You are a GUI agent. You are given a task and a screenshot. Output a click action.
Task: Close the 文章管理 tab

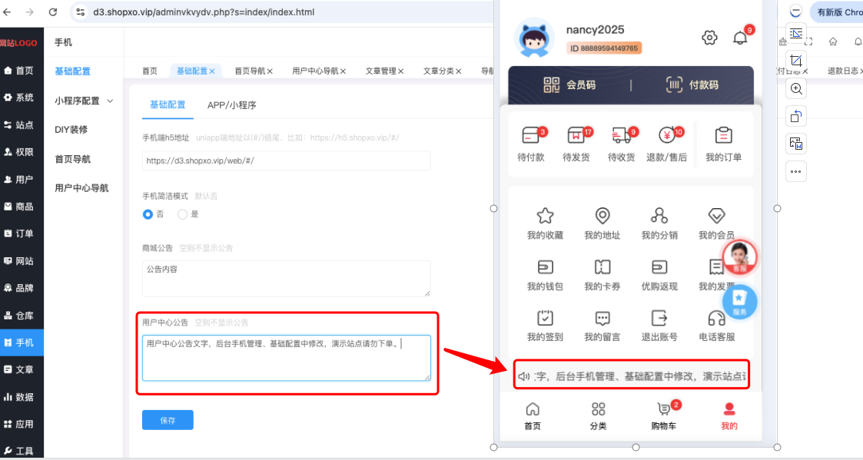point(400,71)
